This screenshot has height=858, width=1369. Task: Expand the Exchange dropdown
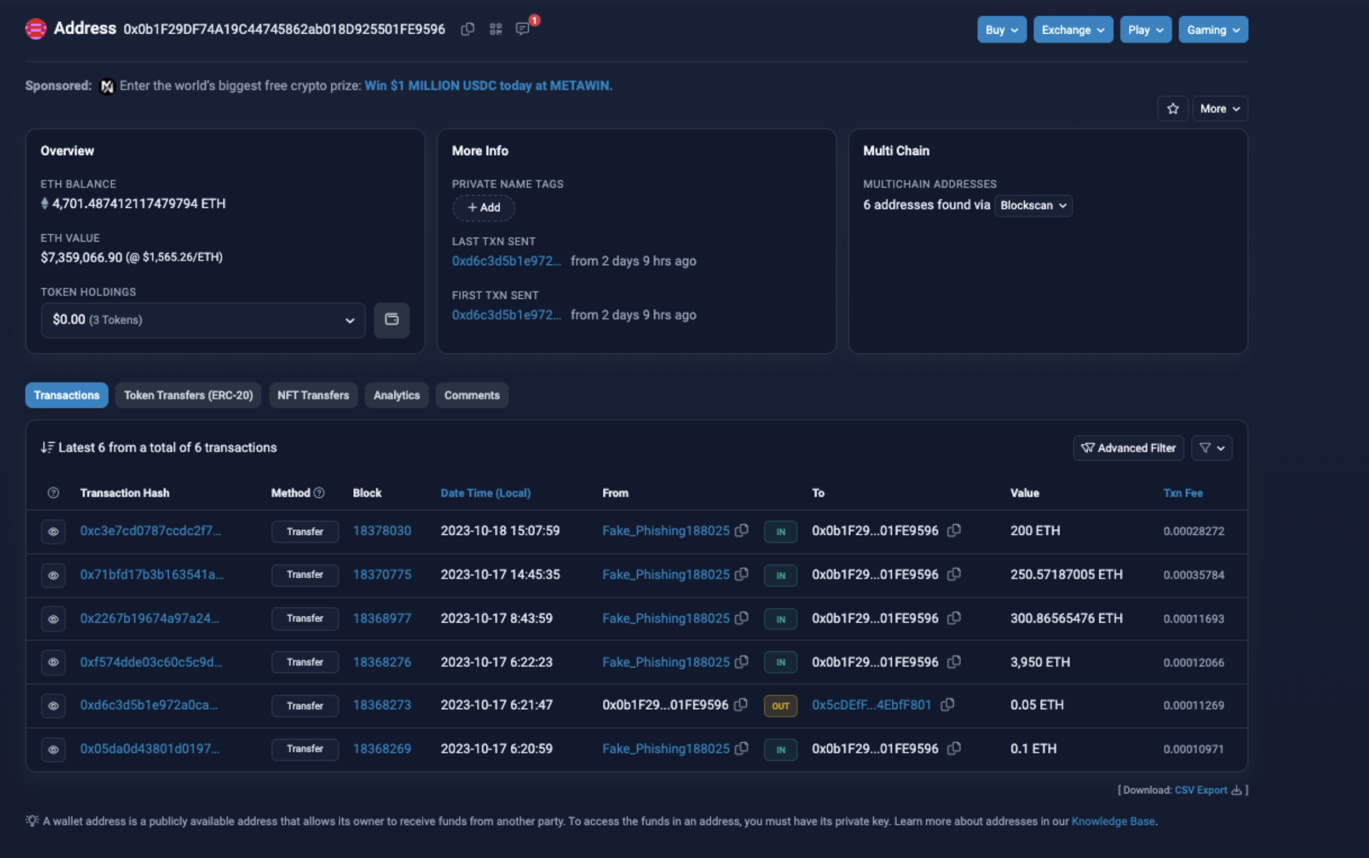click(x=1073, y=30)
